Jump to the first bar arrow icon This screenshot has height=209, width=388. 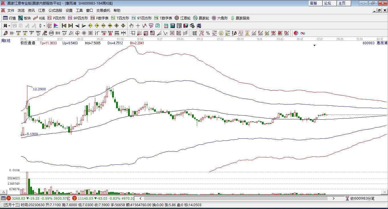tap(64, 26)
